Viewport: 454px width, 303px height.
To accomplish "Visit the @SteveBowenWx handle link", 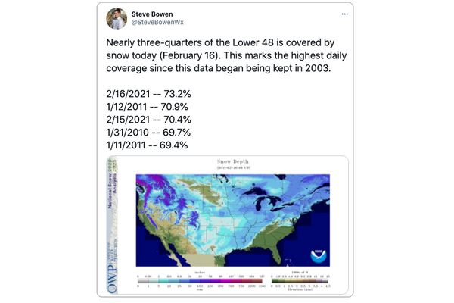I will click(157, 23).
